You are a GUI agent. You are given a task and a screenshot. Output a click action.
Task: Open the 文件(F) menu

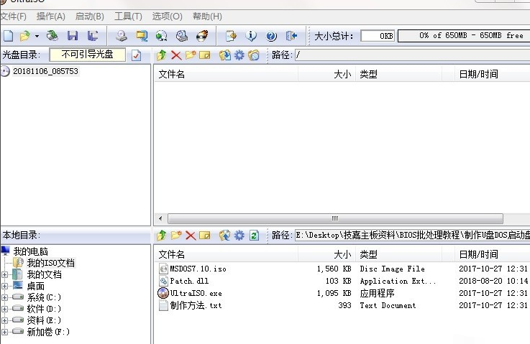tap(13, 17)
